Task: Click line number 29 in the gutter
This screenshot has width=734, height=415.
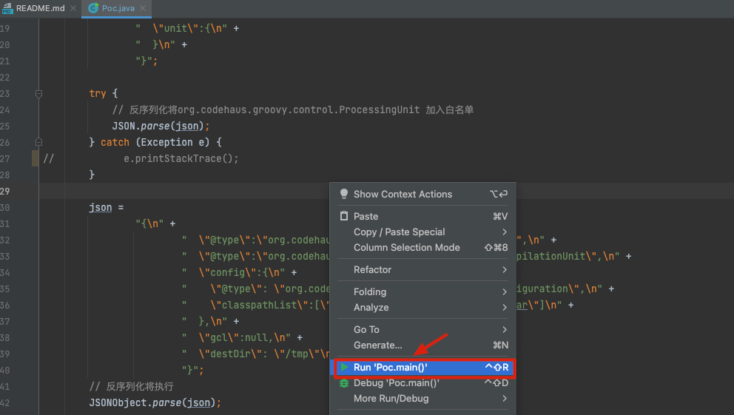Action: [x=4, y=191]
